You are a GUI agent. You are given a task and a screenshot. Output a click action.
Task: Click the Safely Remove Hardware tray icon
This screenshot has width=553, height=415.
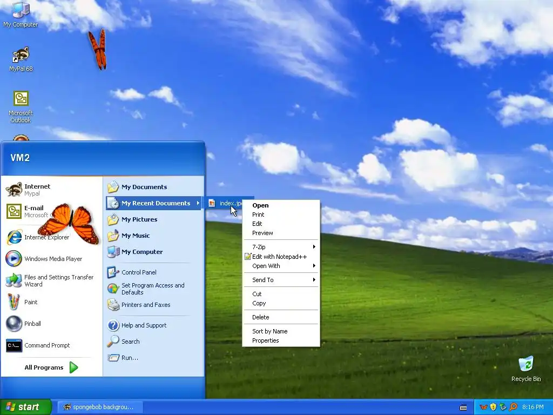(503, 407)
